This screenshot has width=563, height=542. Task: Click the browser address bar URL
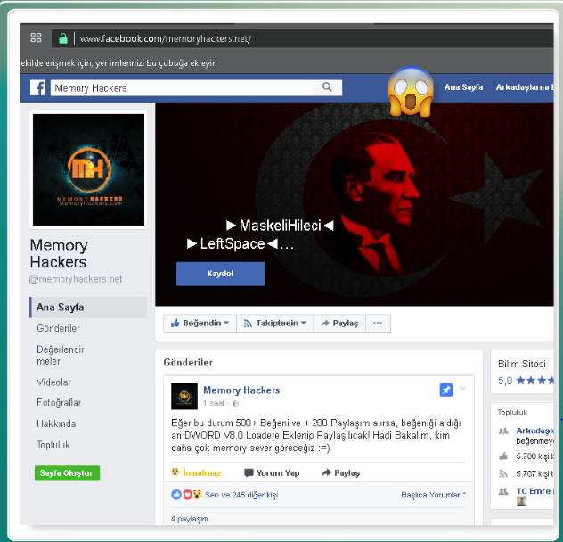pos(165,38)
